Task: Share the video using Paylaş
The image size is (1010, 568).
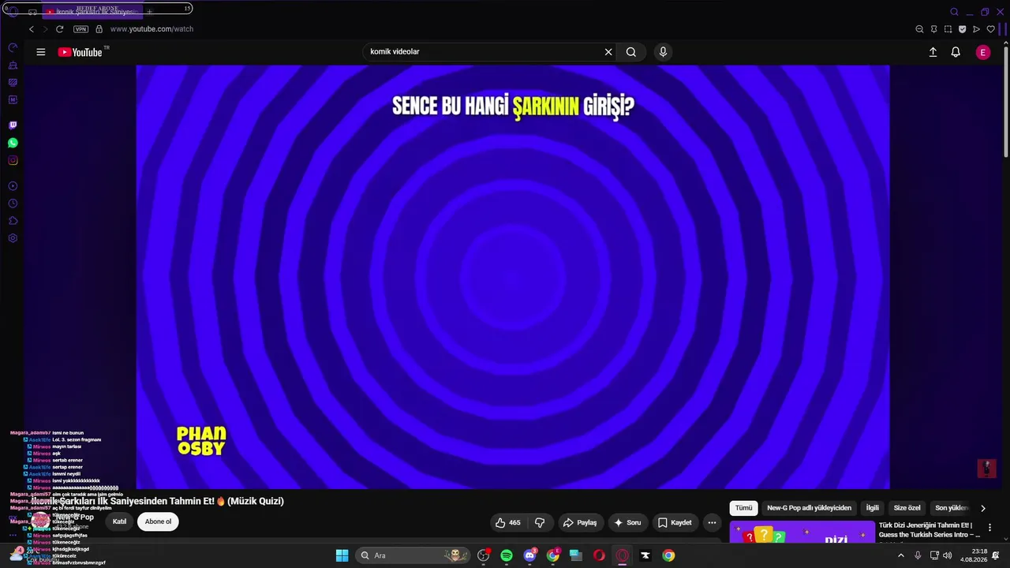Action: [x=580, y=522]
